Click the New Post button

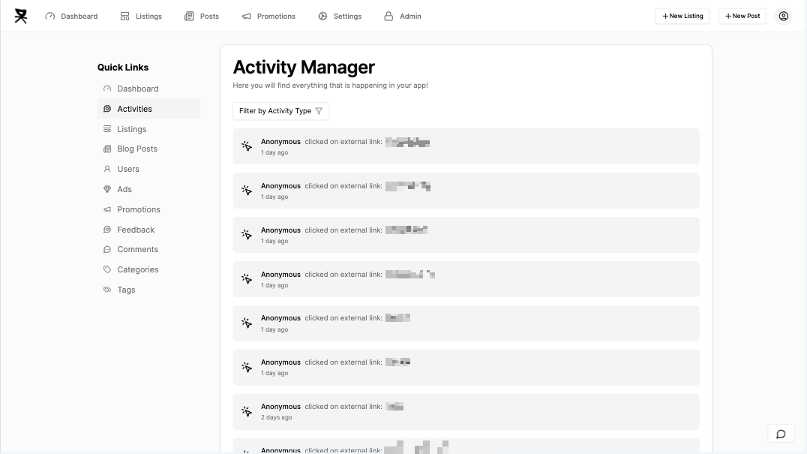742,16
